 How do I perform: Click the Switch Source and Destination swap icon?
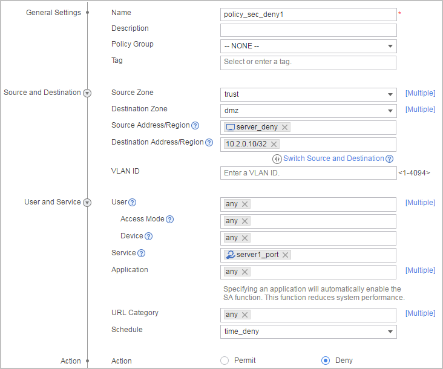pos(277,159)
